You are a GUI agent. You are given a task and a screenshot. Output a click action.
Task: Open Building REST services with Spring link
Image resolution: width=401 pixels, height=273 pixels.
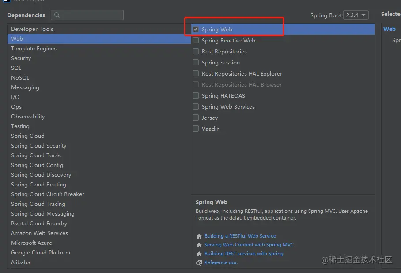[x=244, y=254]
